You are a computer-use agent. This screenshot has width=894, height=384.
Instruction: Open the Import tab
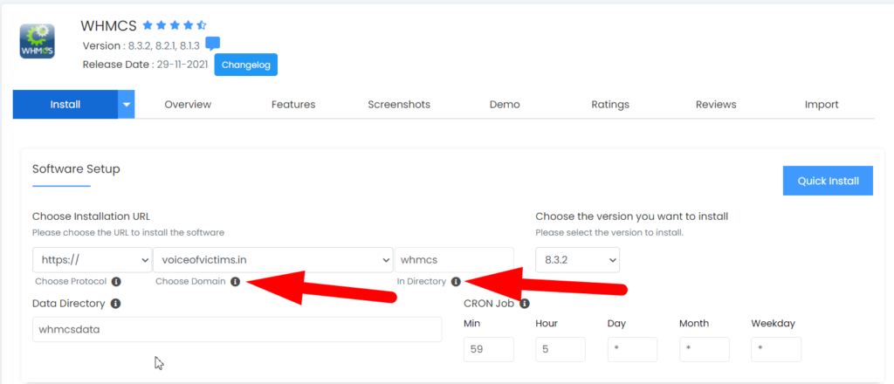coord(822,104)
